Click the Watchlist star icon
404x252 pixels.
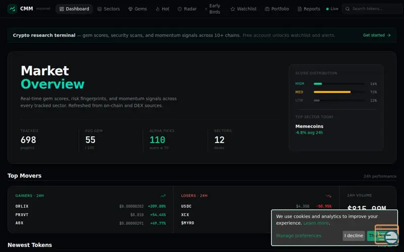[x=233, y=9]
